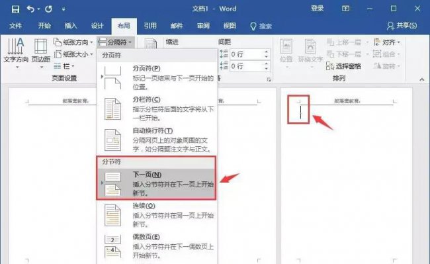The width and height of the screenshot is (430, 264).
Task: Click 部落窝教育 header on right page
Action: point(347,101)
